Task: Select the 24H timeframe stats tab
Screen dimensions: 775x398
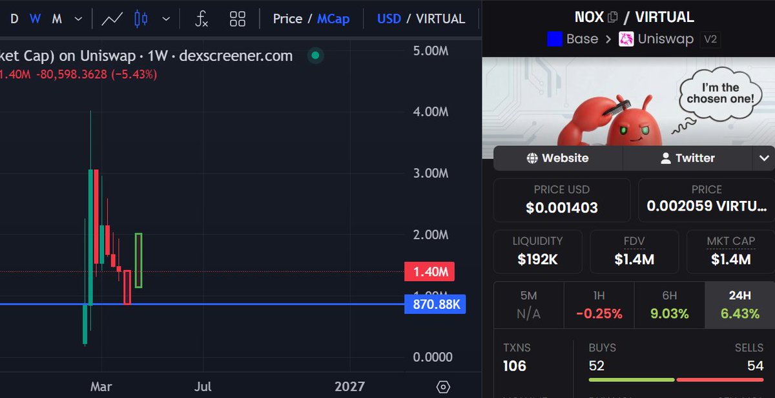Action: tap(739, 304)
